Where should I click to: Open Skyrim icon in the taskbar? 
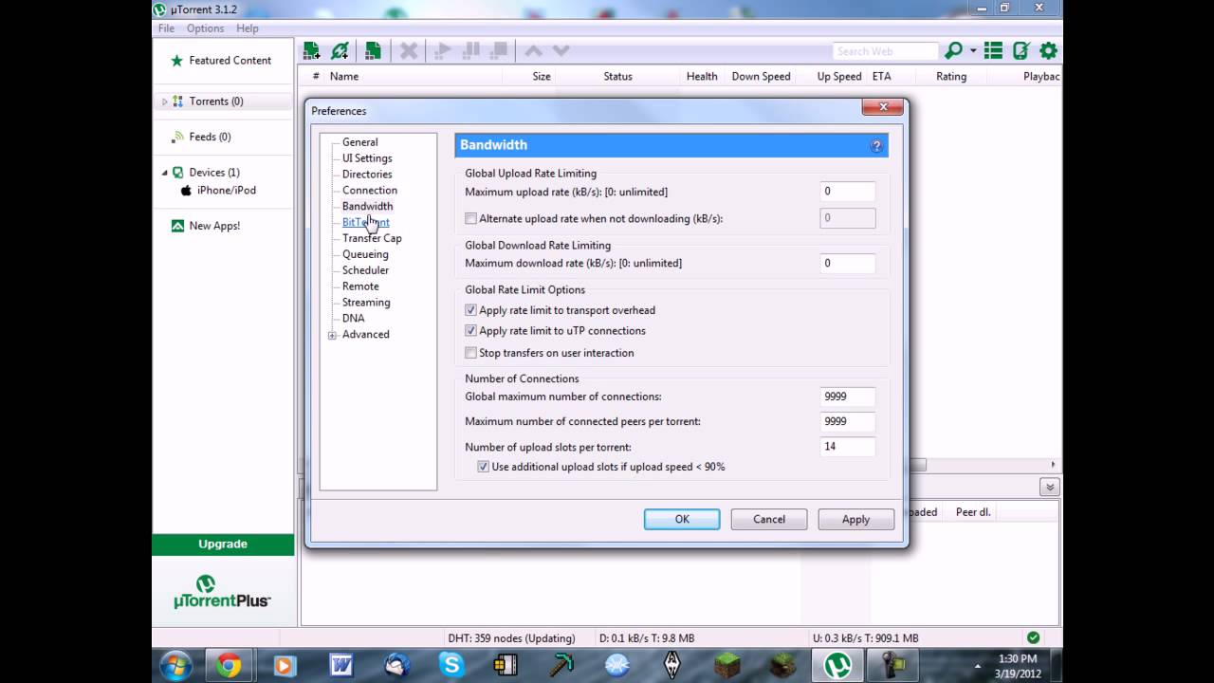[x=673, y=666]
